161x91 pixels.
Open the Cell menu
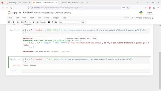click(39, 18)
